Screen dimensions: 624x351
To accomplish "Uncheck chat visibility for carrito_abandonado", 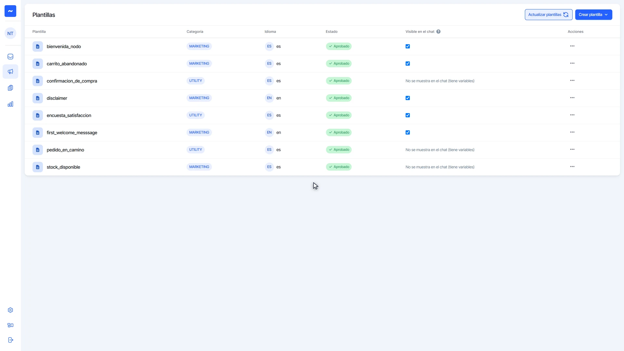I will pyautogui.click(x=408, y=64).
